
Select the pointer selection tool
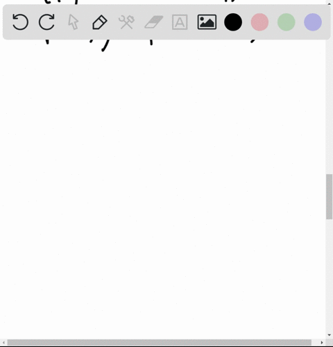(x=74, y=22)
